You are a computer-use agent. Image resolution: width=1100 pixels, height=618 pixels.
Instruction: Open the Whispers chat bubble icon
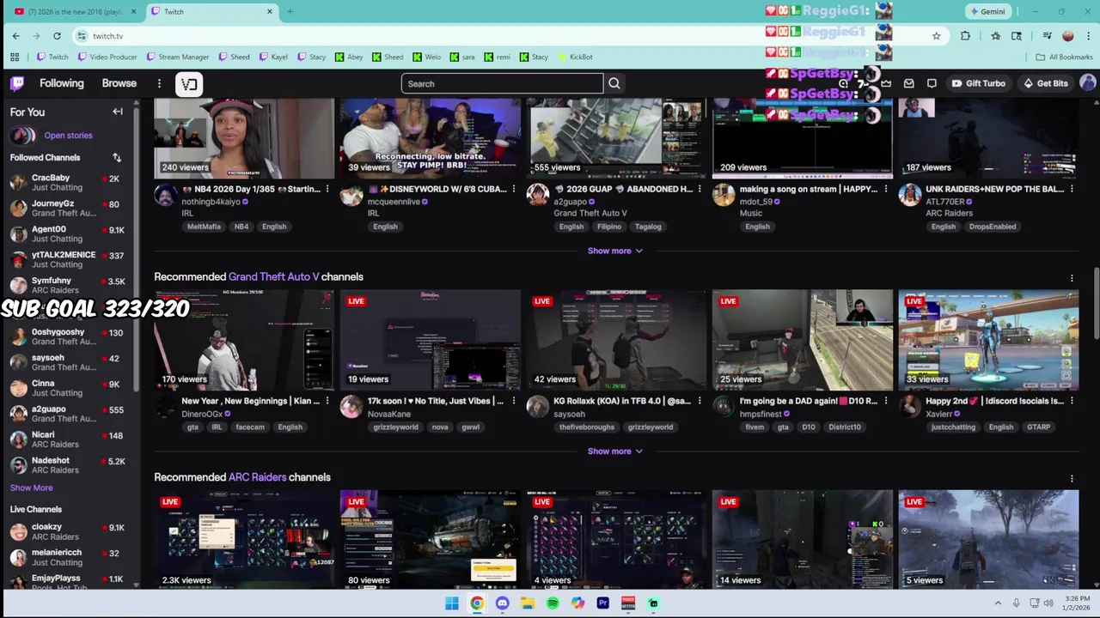[x=932, y=83]
